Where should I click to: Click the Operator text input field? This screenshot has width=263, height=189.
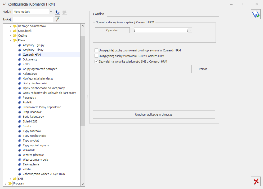(161, 30)
